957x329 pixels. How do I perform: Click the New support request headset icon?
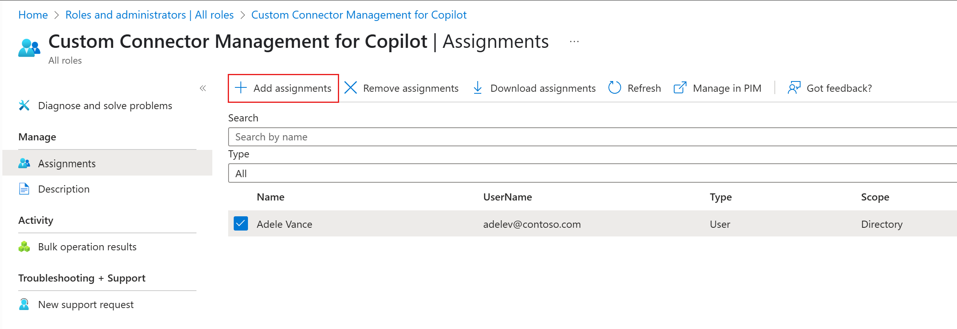click(x=24, y=304)
